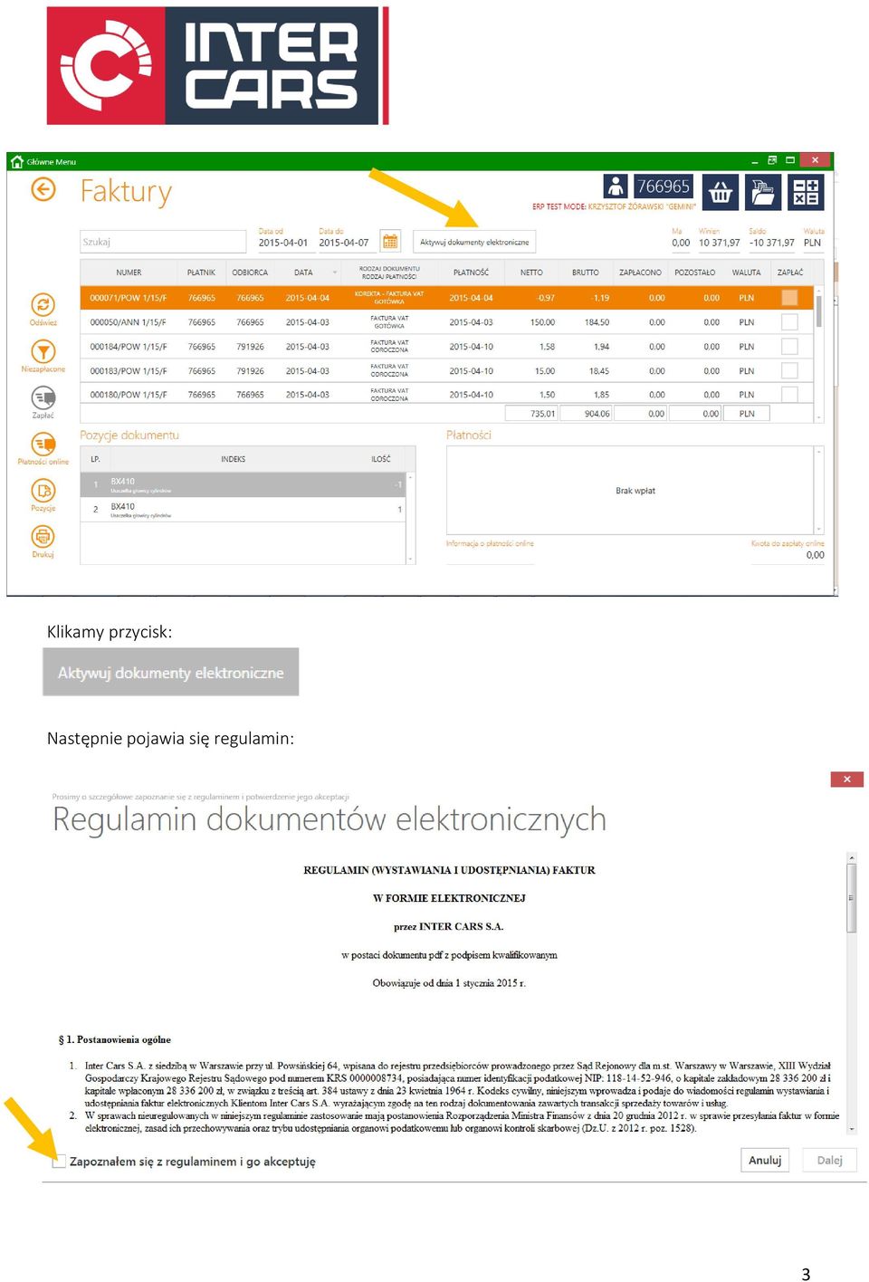This screenshot has width=869, height=1282.
Task: Tick Zapłać checkbox for 000050/ANN 1/15/F
Action: pyautogui.click(x=789, y=321)
